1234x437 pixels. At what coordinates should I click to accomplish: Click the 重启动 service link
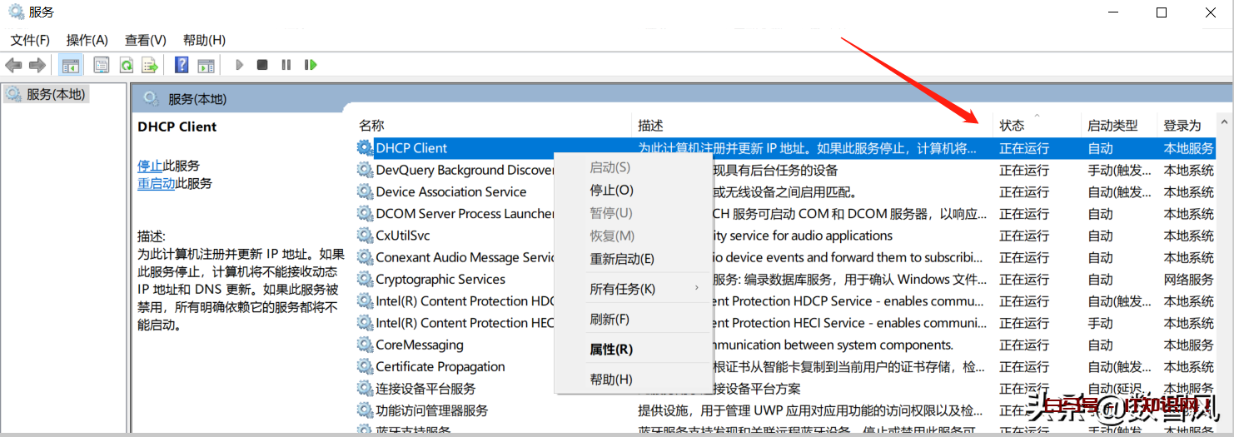click(156, 184)
